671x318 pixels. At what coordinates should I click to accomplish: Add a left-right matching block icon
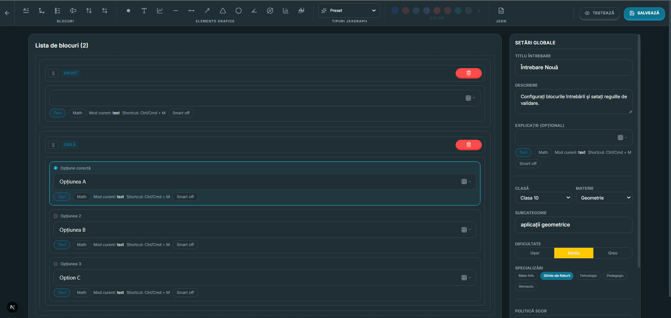click(105, 11)
